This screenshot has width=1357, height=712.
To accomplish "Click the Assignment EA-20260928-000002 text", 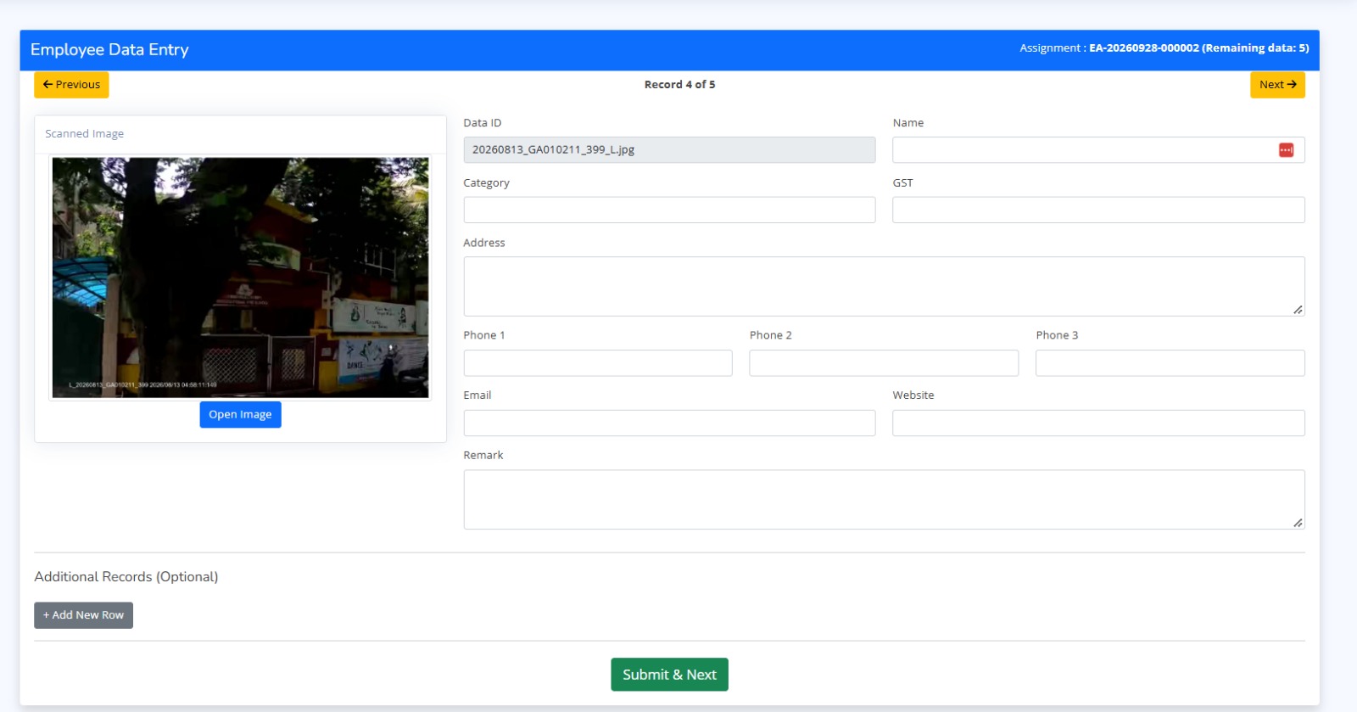I will [1164, 48].
